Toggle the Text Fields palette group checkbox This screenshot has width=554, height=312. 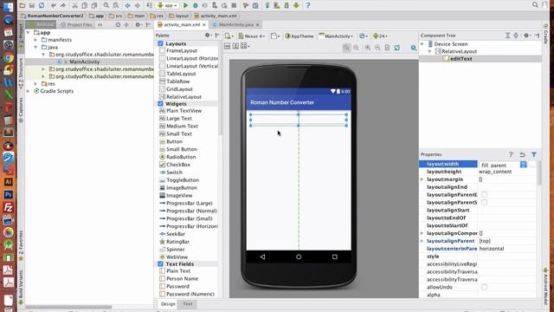tap(160, 263)
